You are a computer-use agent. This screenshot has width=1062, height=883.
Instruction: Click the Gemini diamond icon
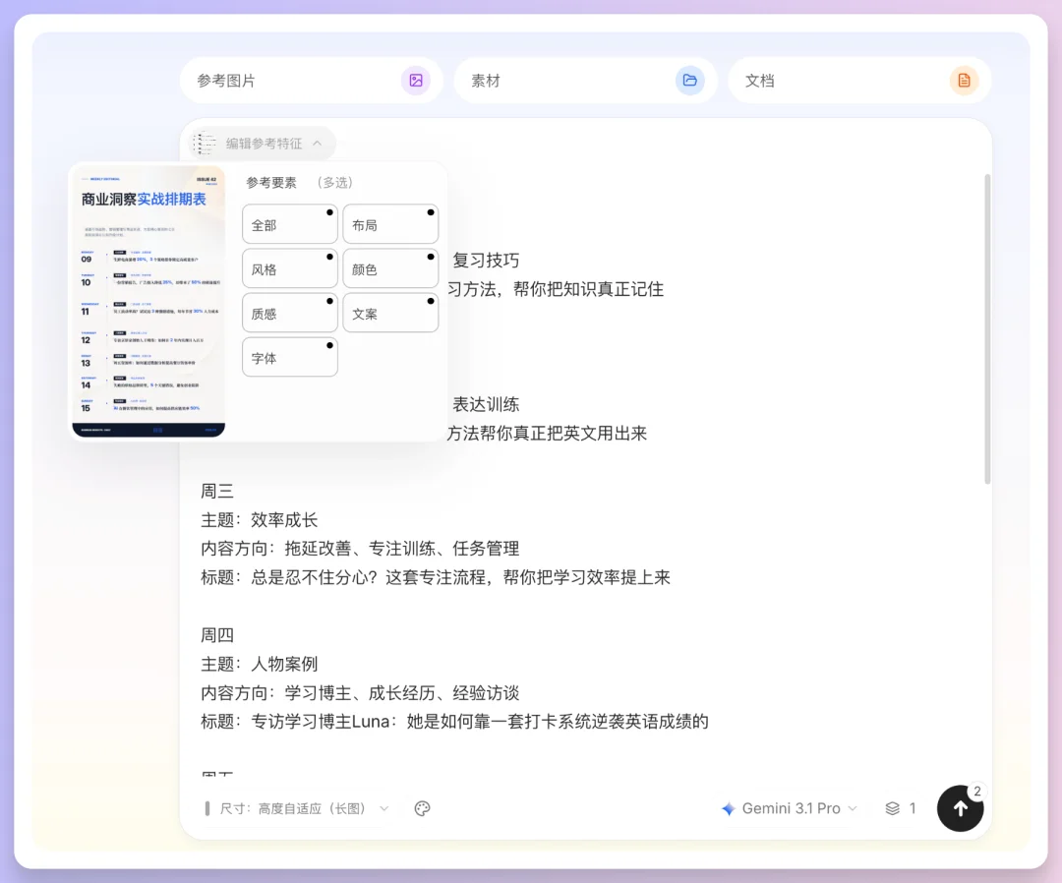[x=728, y=808]
